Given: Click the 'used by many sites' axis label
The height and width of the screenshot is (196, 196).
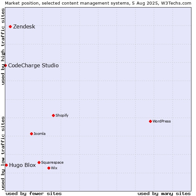Looking at the screenshot, I should 164,194.
